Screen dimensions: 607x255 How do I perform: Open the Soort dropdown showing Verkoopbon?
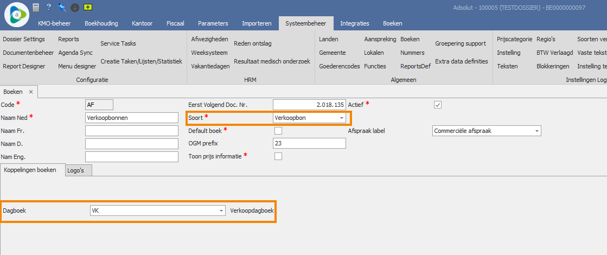[x=309, y=118]
